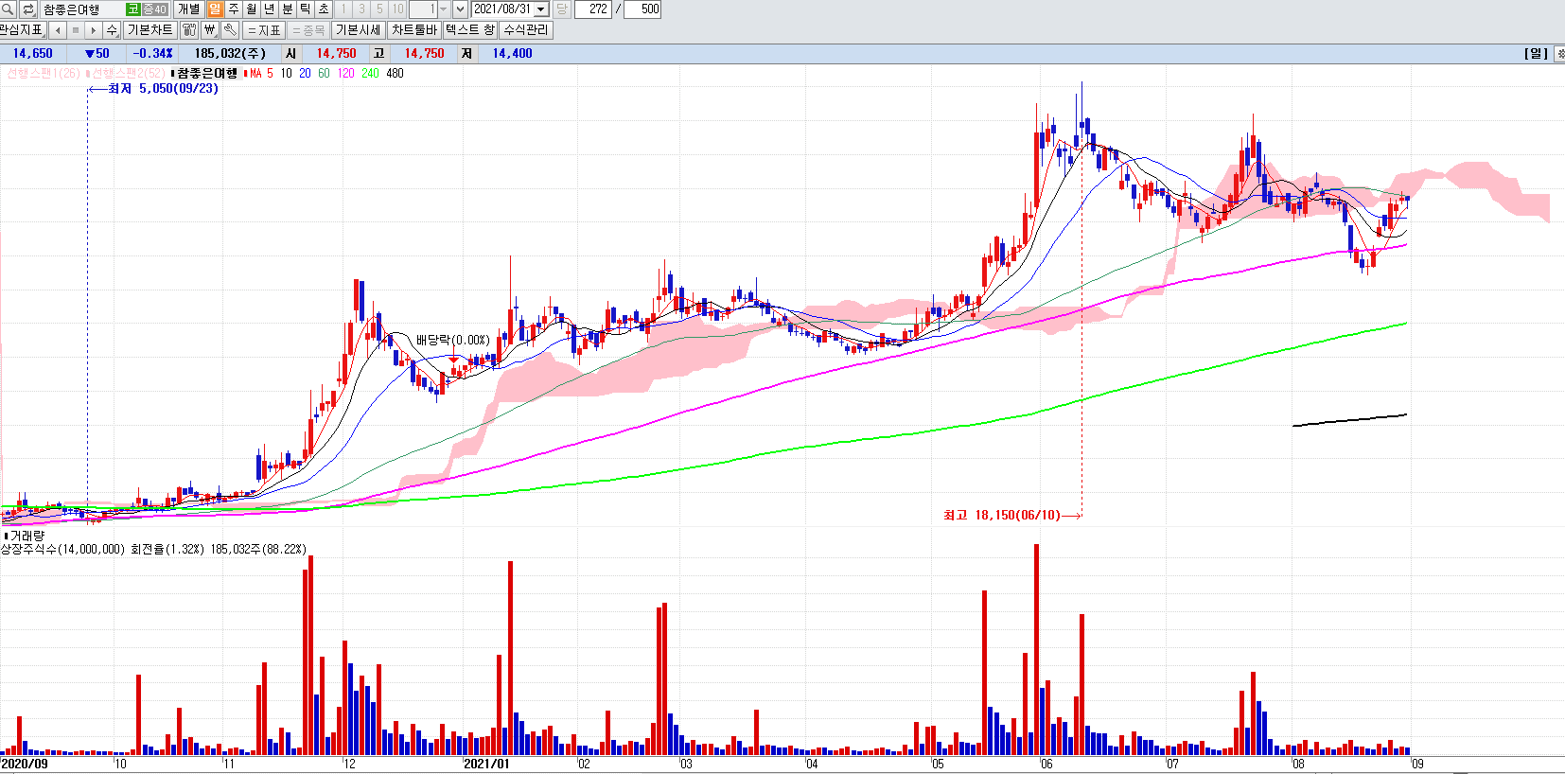Toggle the 차트툴바 chart toolbar button
The width and height of the screenshot is (1565, 774).
(414, 29)
